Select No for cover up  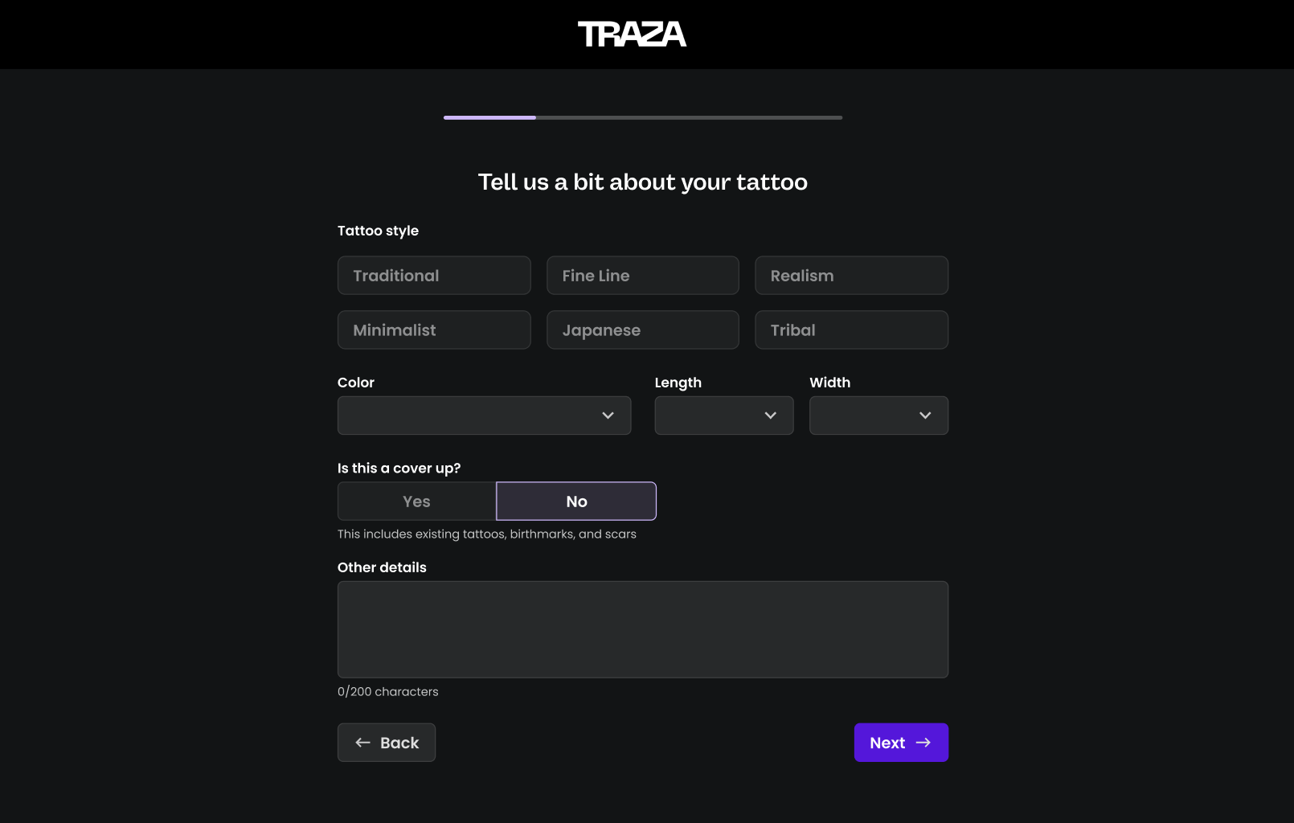point(576,502)
